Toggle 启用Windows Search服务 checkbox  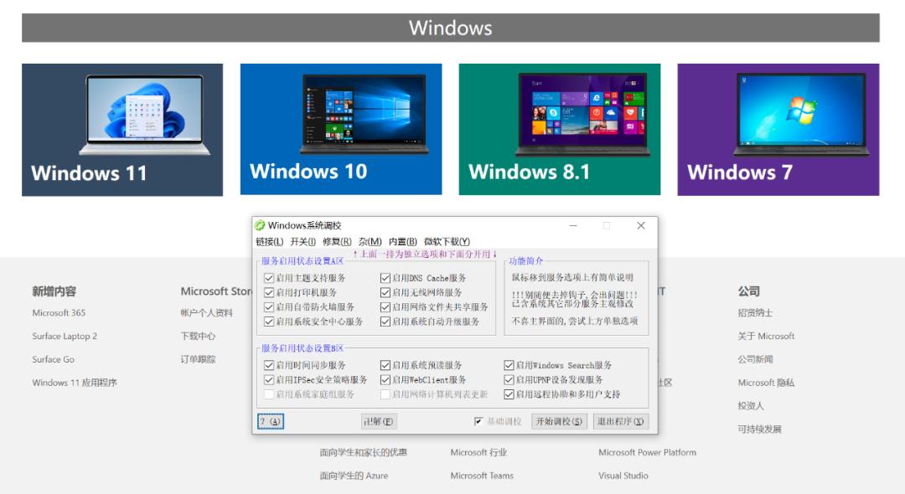coord(509,365)
